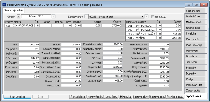This screenshot has width=210, height=102.
Task: Click the Sazba cell showing 0.00
Action: (92, 26)
